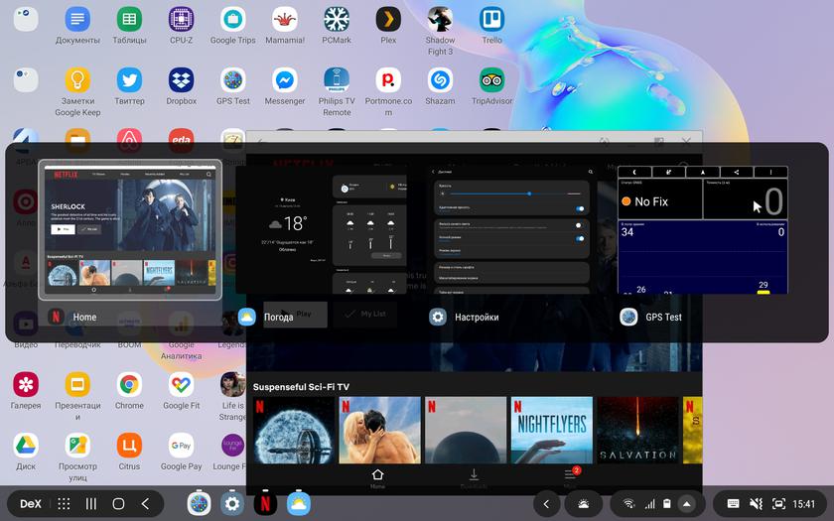Open the Dropbox app icon
The image size is (834, 521).
(x=181, y=80)
